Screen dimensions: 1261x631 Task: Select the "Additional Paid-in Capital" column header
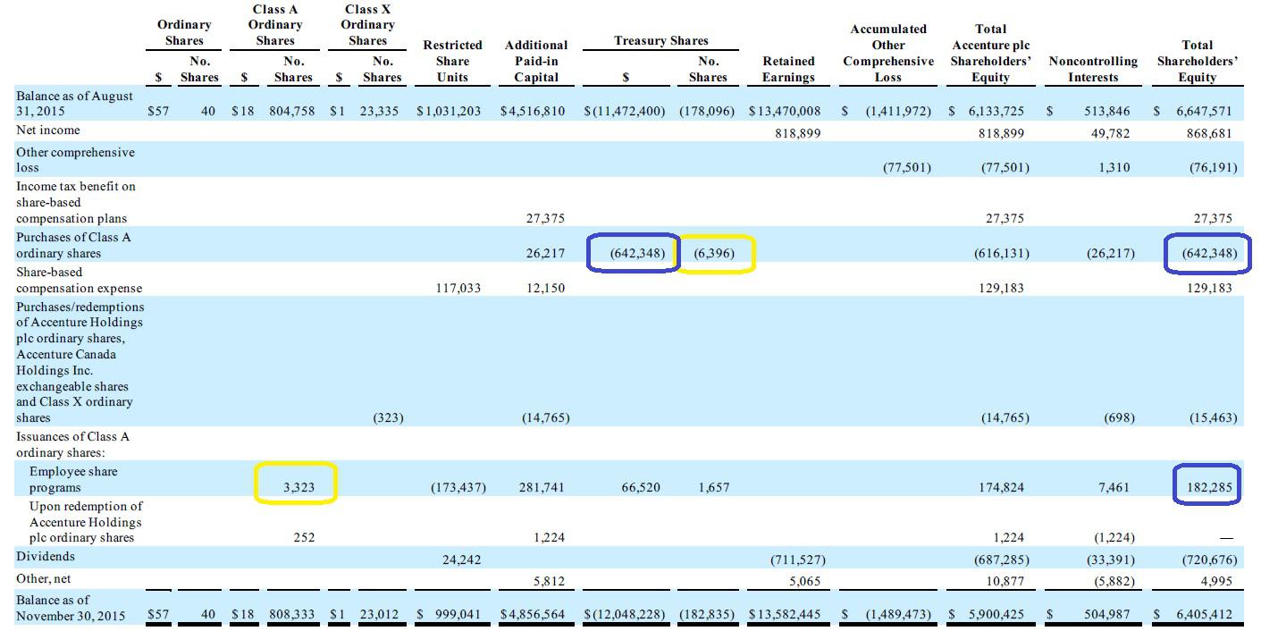click(536, 61)
